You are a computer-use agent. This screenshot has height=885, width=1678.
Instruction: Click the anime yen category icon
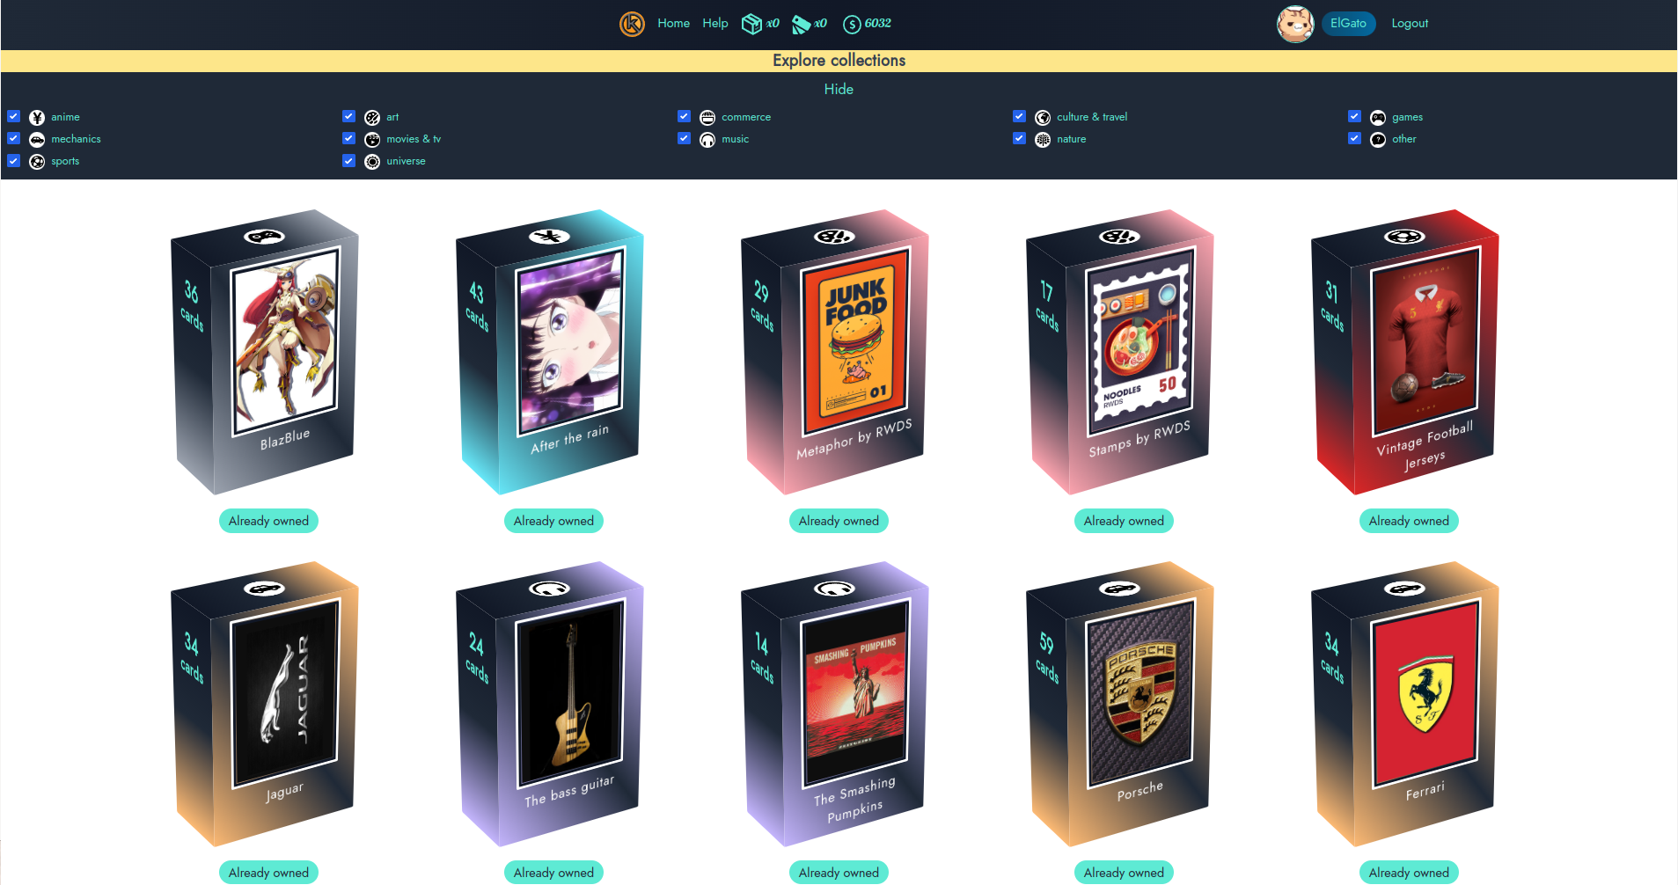(x=37, y=117)
